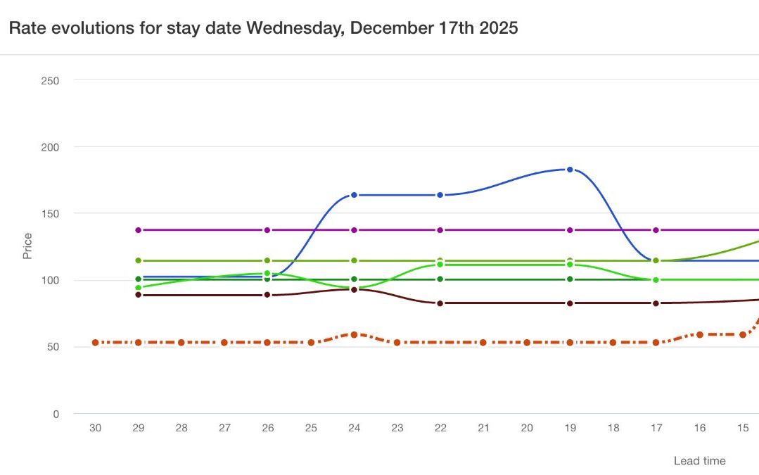Select the purple data point at lead time 26
759x475 pixels.
tap(267, 230)
